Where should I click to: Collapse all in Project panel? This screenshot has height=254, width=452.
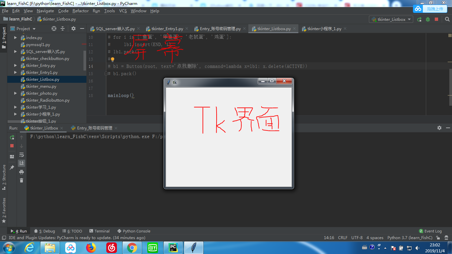click(63, 28)
